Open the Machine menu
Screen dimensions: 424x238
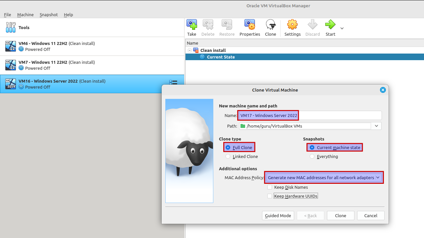coord(26,15)
